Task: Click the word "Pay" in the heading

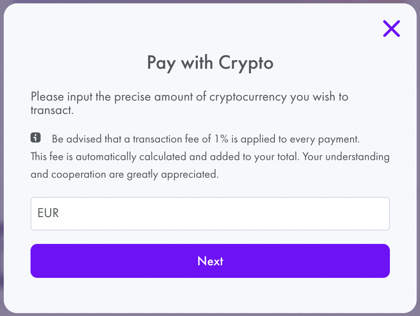Action: pyautogui.click(x=161, y=63)
